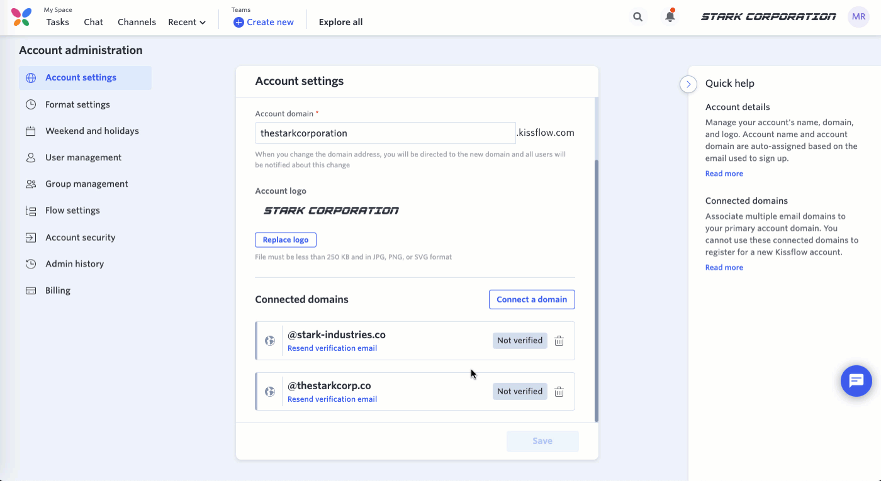This screenshot has width=881, height=481.
Task: Click the @stark-industries.co domain name
Action: coord(337,335)
